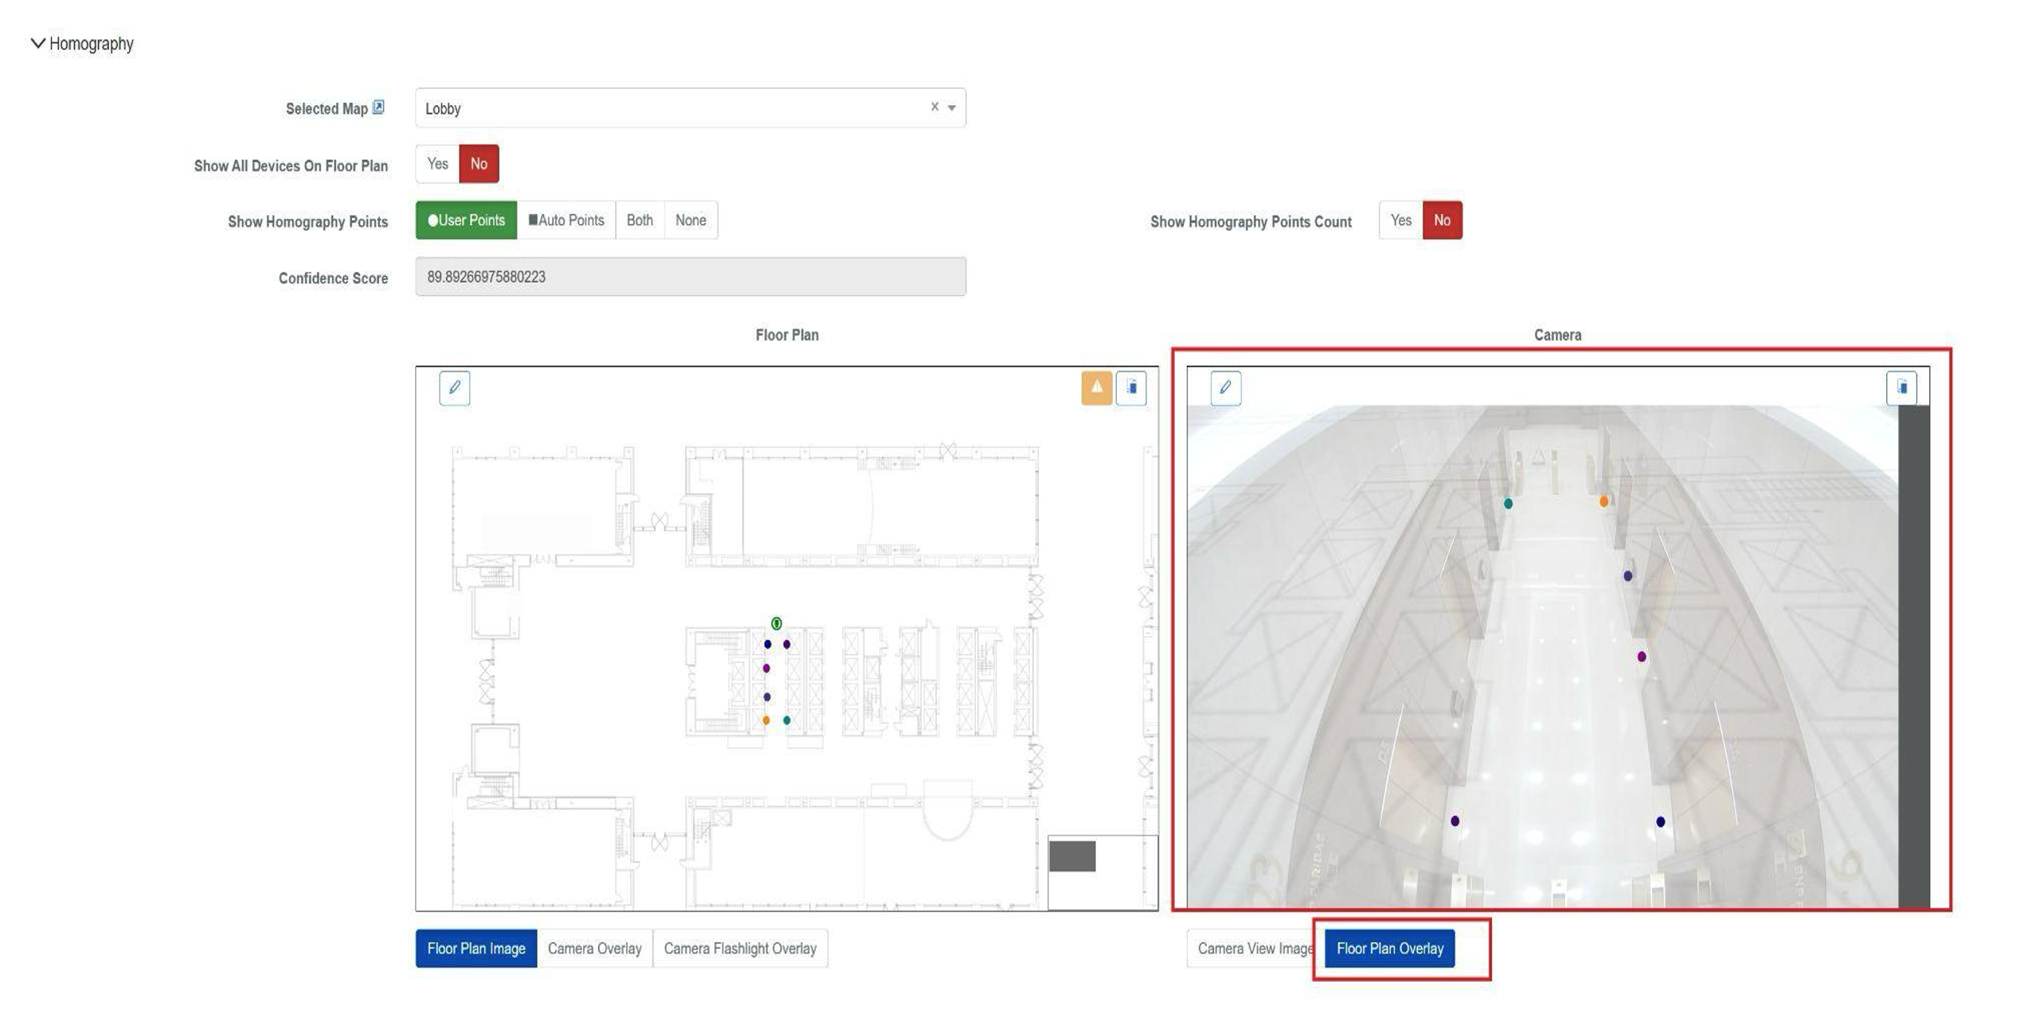2036x1014 pixels.
Task: Open the Selected Map external link icon
Action: 378,107
